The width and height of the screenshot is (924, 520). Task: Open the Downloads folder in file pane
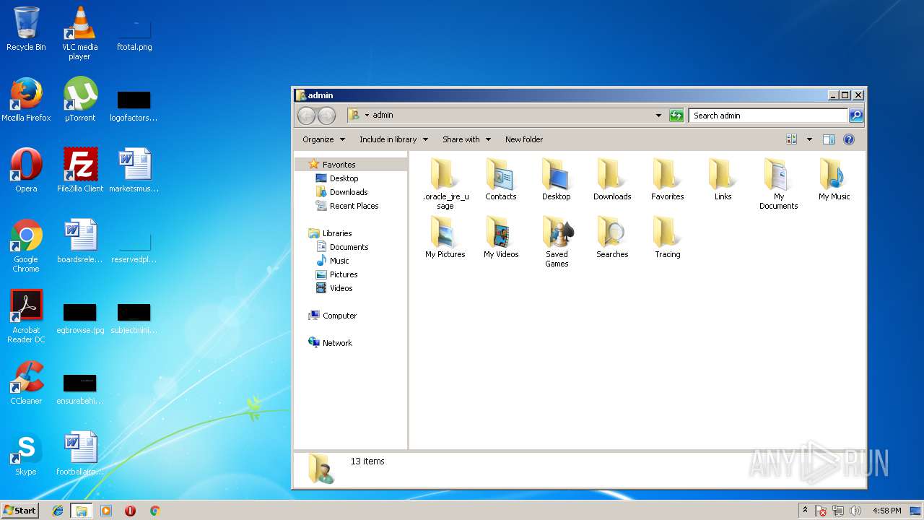tap(612, 179)
